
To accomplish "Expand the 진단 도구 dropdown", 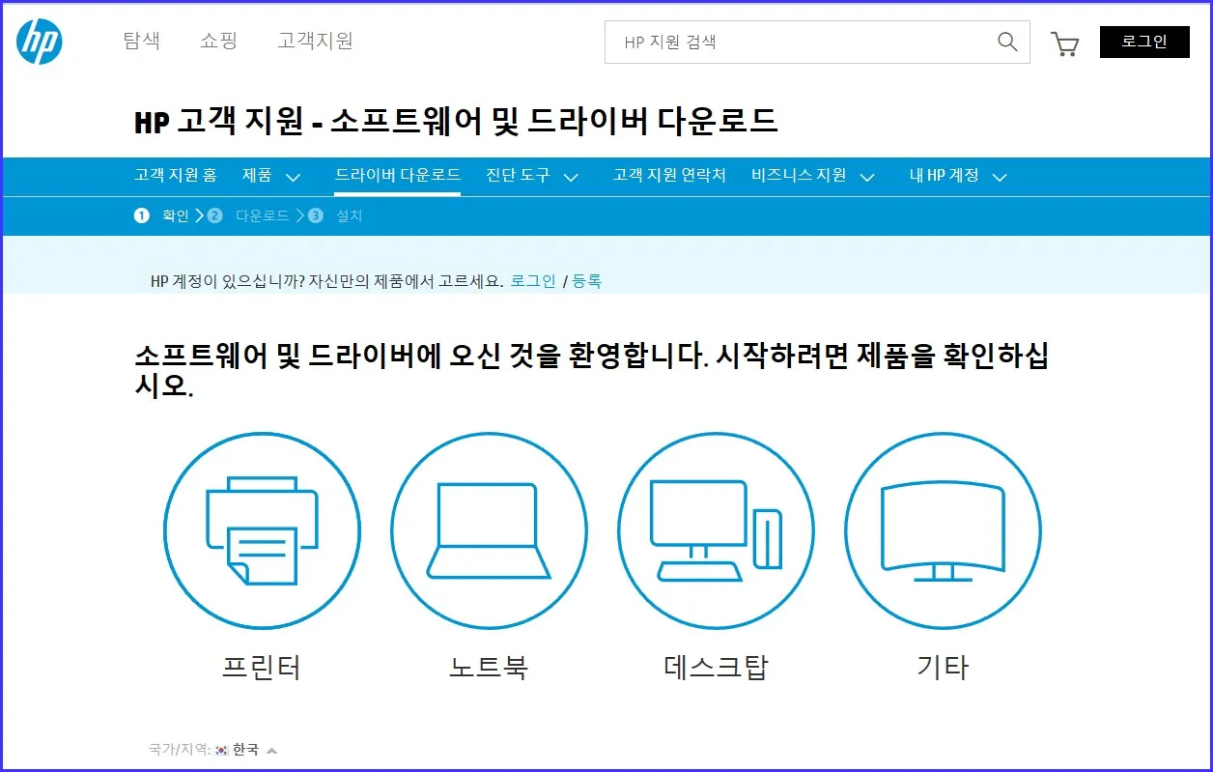I will [x=571, y=177].
